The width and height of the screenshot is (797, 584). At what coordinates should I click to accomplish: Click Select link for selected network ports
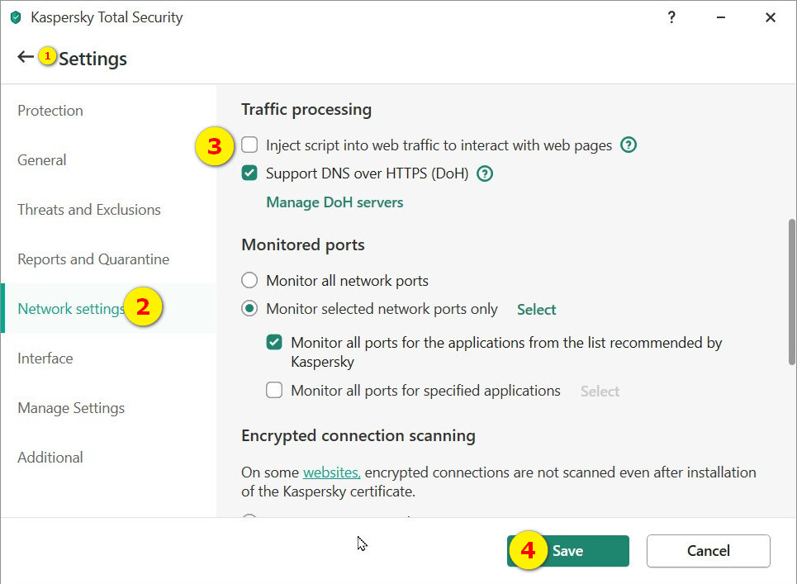click(536, 310)
